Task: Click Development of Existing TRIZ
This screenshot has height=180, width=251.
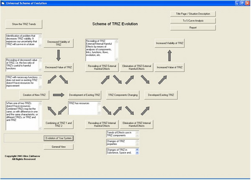Action: point(85,95)
